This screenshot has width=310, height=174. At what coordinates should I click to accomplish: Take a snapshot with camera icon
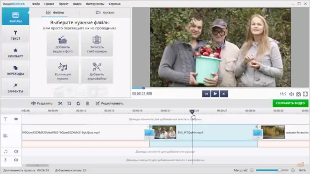coord(298,94)
